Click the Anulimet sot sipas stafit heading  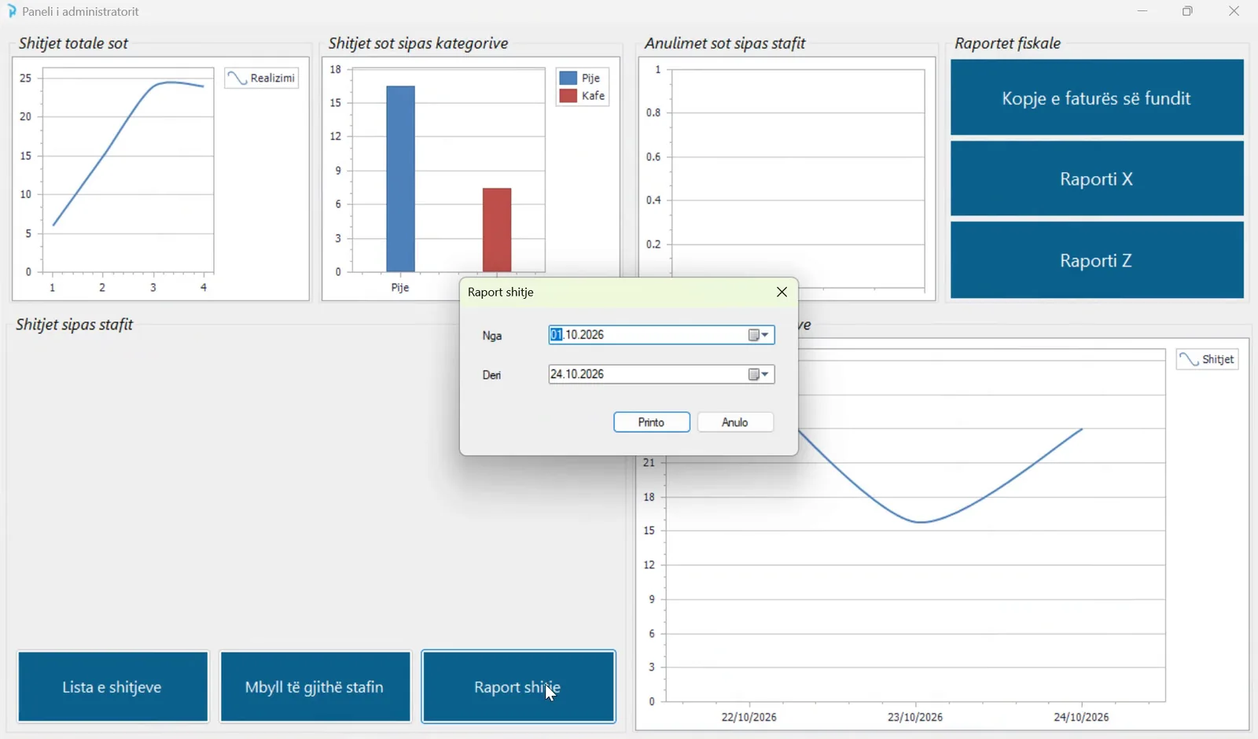(x=725, y=43)
